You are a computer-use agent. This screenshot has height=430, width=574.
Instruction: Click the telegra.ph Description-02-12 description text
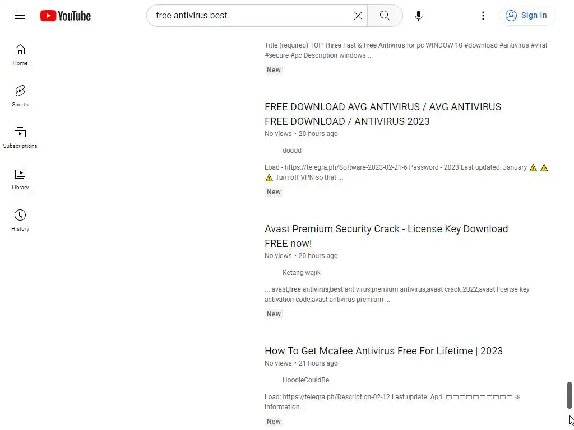click(x=392, y=402)
